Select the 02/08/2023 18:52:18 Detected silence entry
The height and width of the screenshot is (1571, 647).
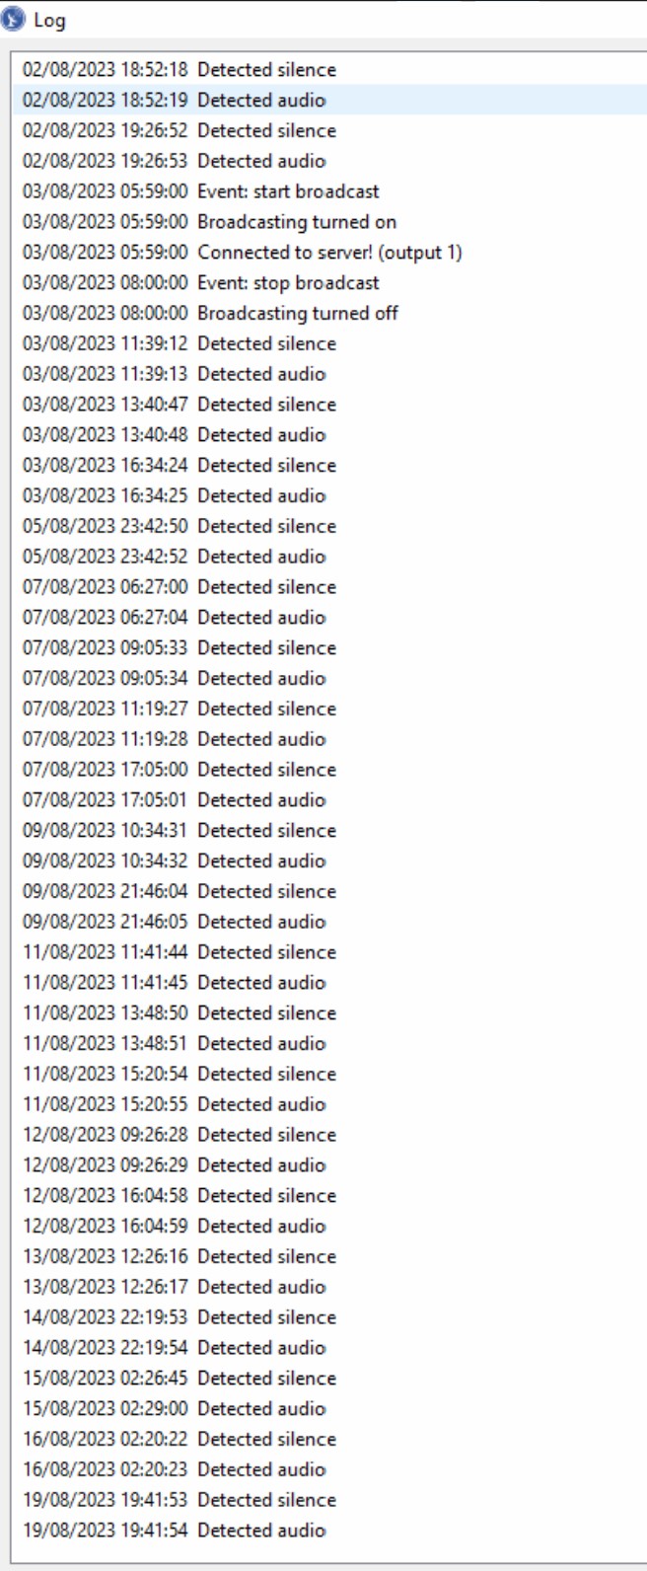(x=331, y=70)
